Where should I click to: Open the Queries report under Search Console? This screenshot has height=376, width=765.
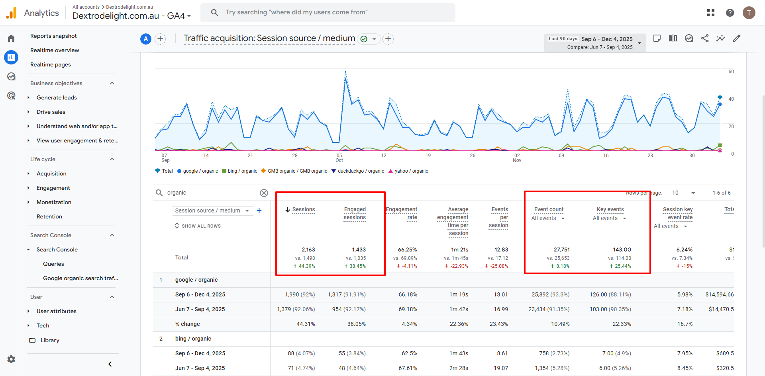(53, 264)
